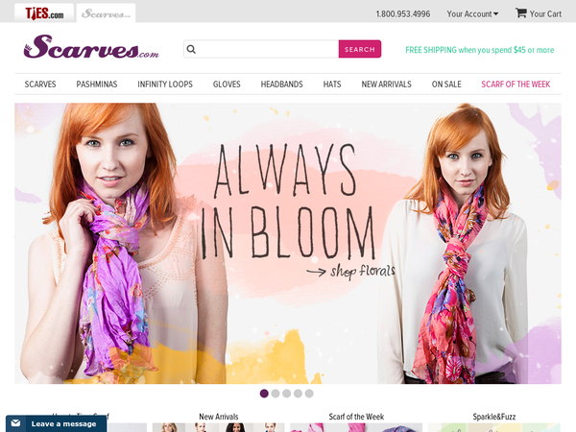576x432 pixels.
Task: Open the shopping cart icon
Action: click(521, 13)
